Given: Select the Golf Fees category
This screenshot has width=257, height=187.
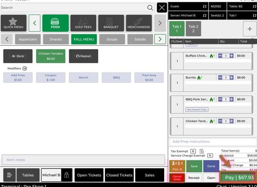Looking at the screenshot, I should coord(83,23).
